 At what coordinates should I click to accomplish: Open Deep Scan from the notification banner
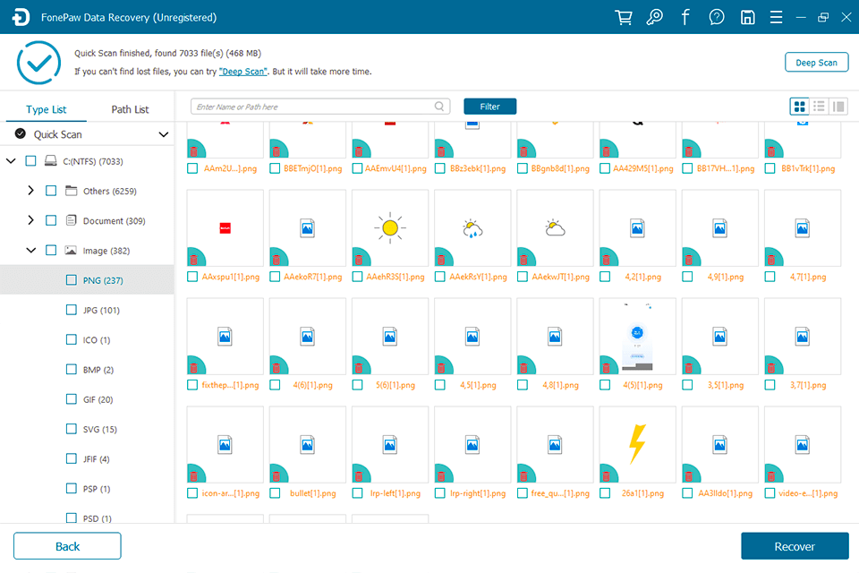point(242,71)
